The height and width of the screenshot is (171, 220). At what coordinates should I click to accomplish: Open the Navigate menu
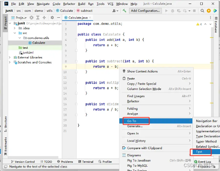(43, 4)
